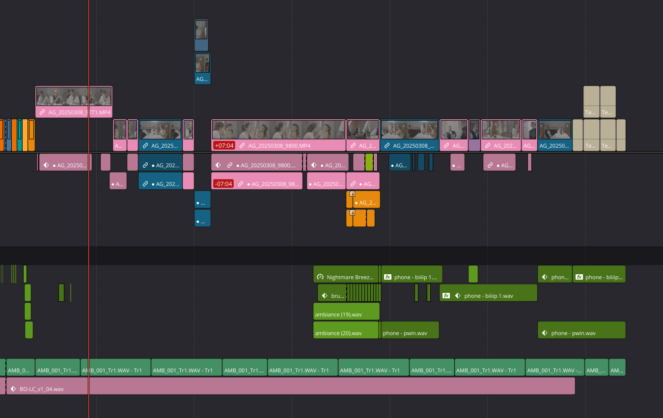Click fx badge on far-right phone - biiiip clip
This screenshot has height=418, width=663.
(x=579, y=277)
